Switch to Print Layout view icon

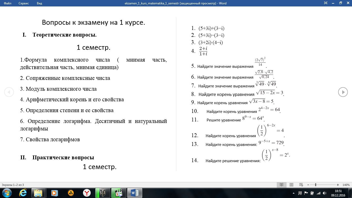[x=291, y=185]
